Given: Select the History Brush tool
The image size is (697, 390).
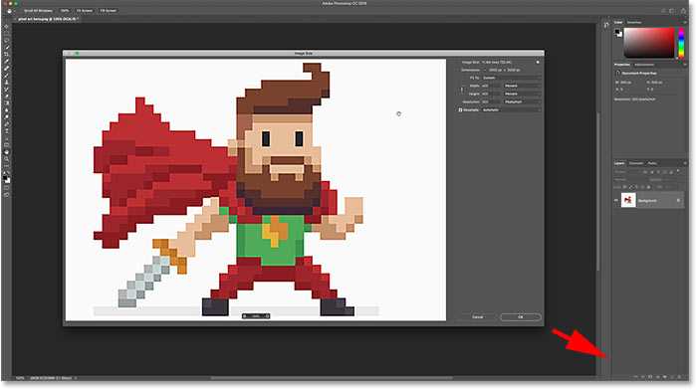Looking at the screenshot, I should point(6,90).
